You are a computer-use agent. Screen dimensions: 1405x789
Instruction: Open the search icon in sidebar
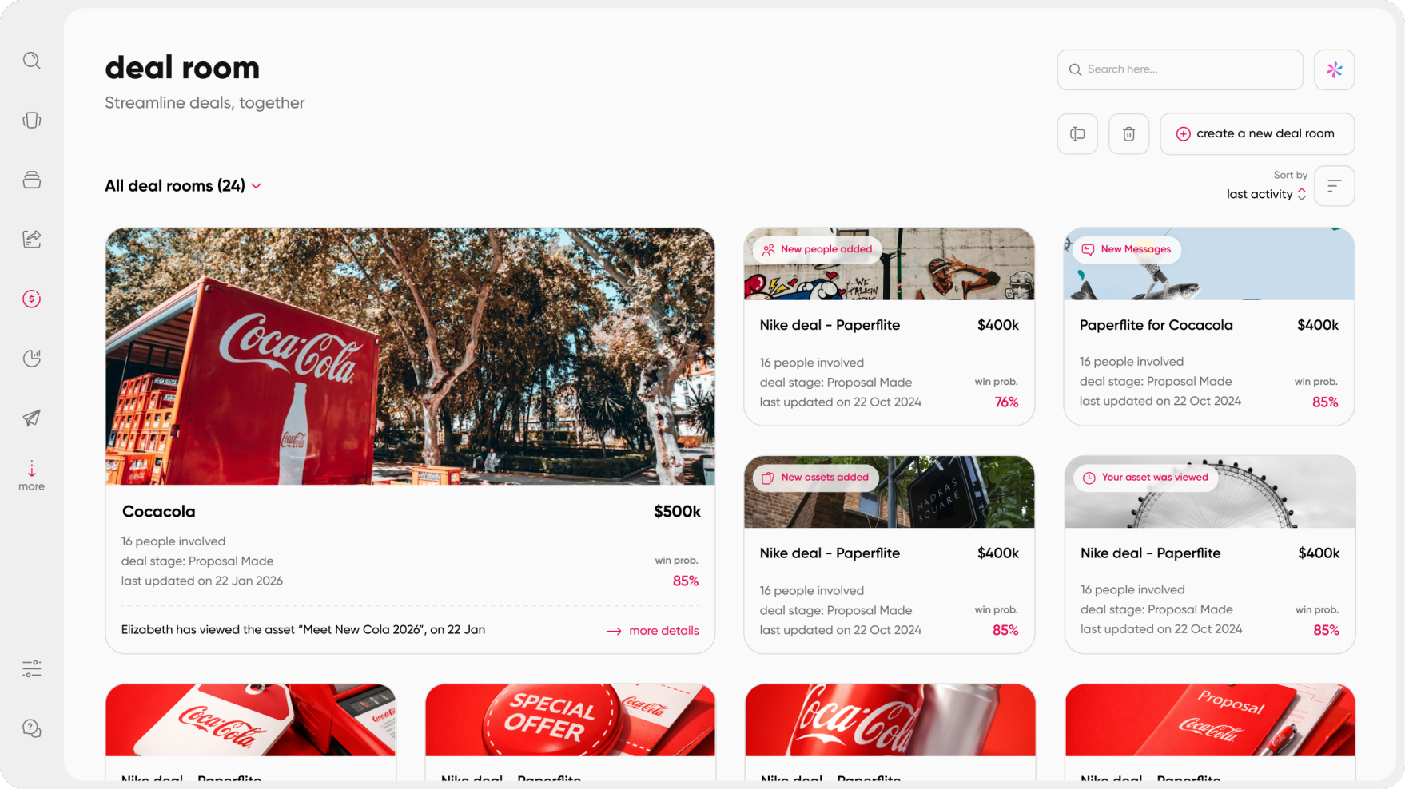click(32, 61)
